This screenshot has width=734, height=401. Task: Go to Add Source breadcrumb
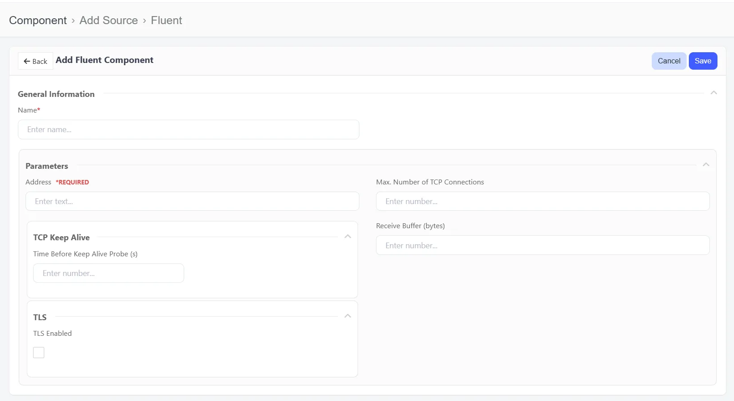point(109,21)
